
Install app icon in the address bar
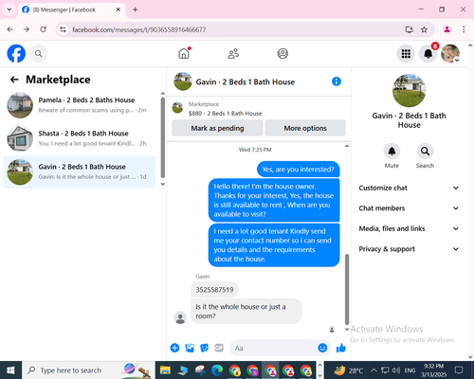[x=410, y=29]
